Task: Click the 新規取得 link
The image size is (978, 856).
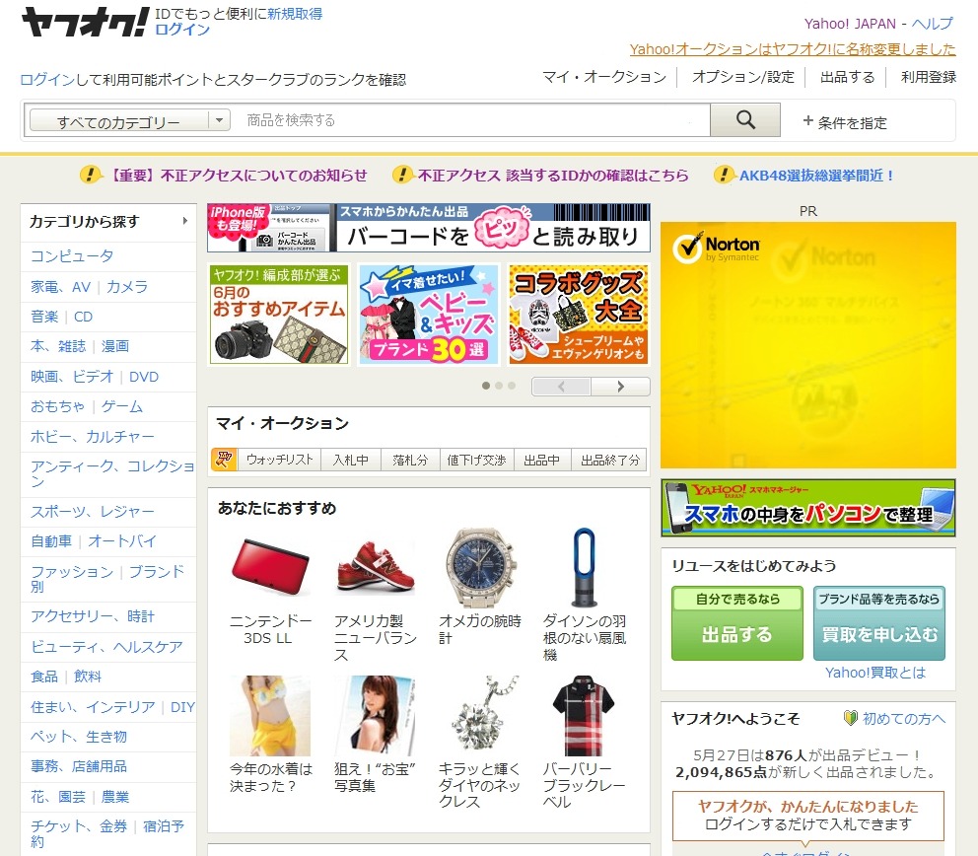Action: point(295,14)
